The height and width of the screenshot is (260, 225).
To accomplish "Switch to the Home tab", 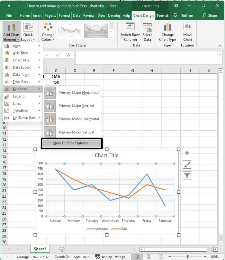I will click(24, 15).
